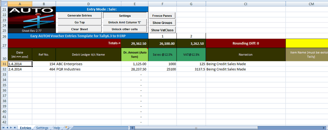Open the Settings button in header
This screenshot has height=130, width=328.
coord(125,16)
